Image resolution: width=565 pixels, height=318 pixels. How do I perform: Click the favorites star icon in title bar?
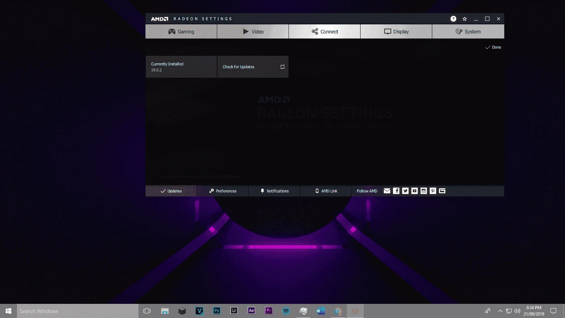(465, 19)
